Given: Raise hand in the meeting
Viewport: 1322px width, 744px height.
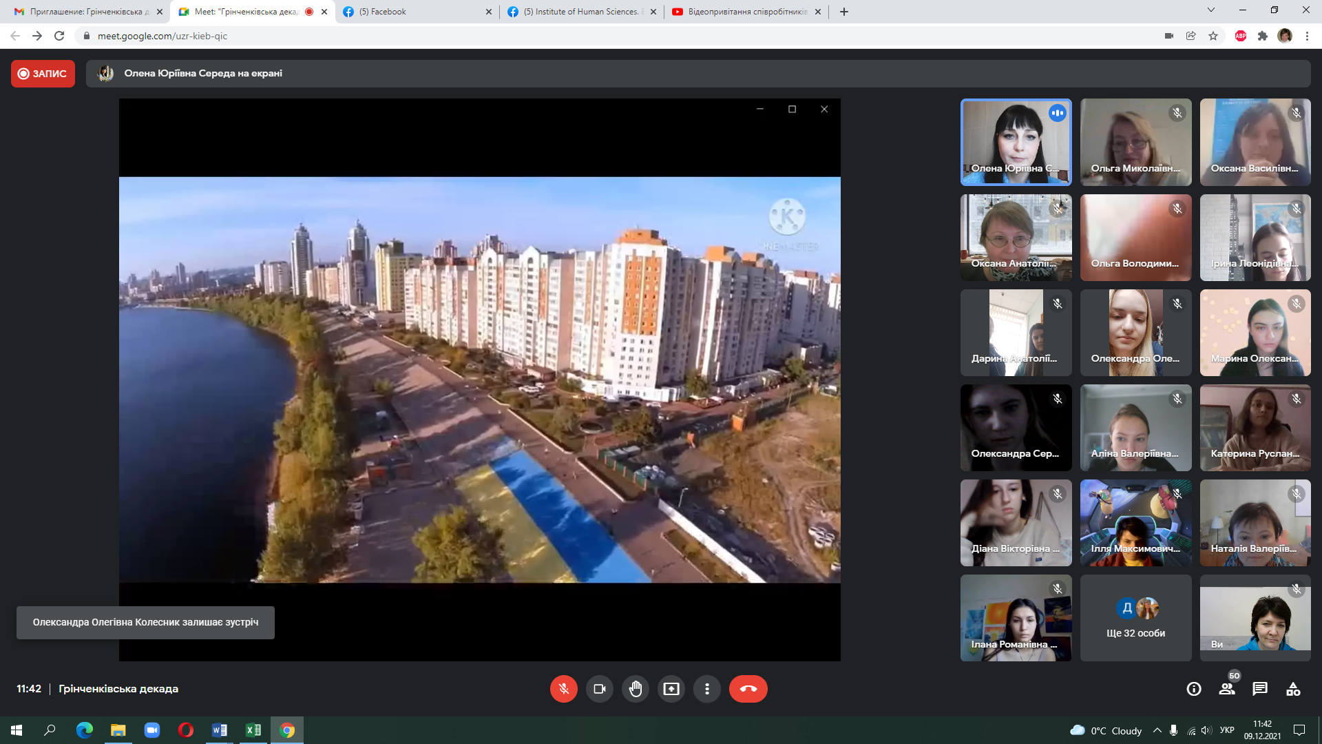Looking at the screenshot, I should pos(635,689).
